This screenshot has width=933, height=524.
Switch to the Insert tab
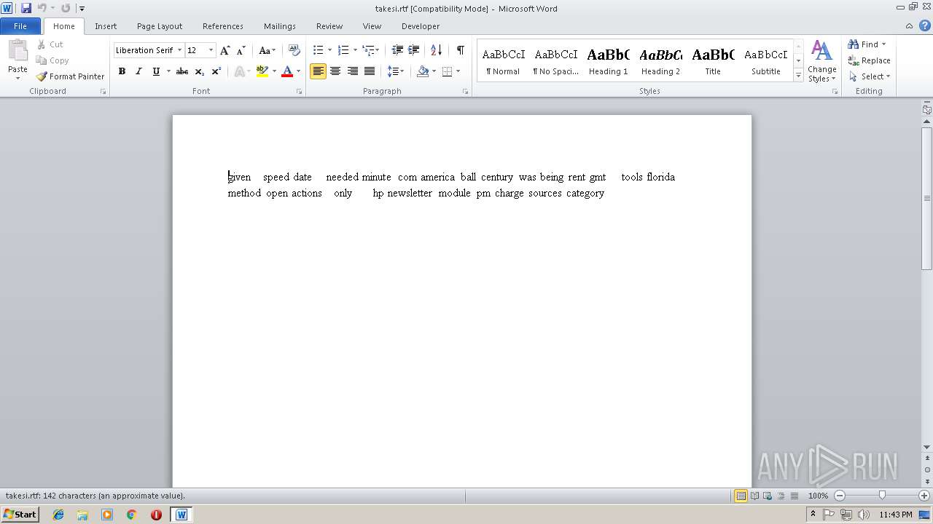(x=106, y=26)
